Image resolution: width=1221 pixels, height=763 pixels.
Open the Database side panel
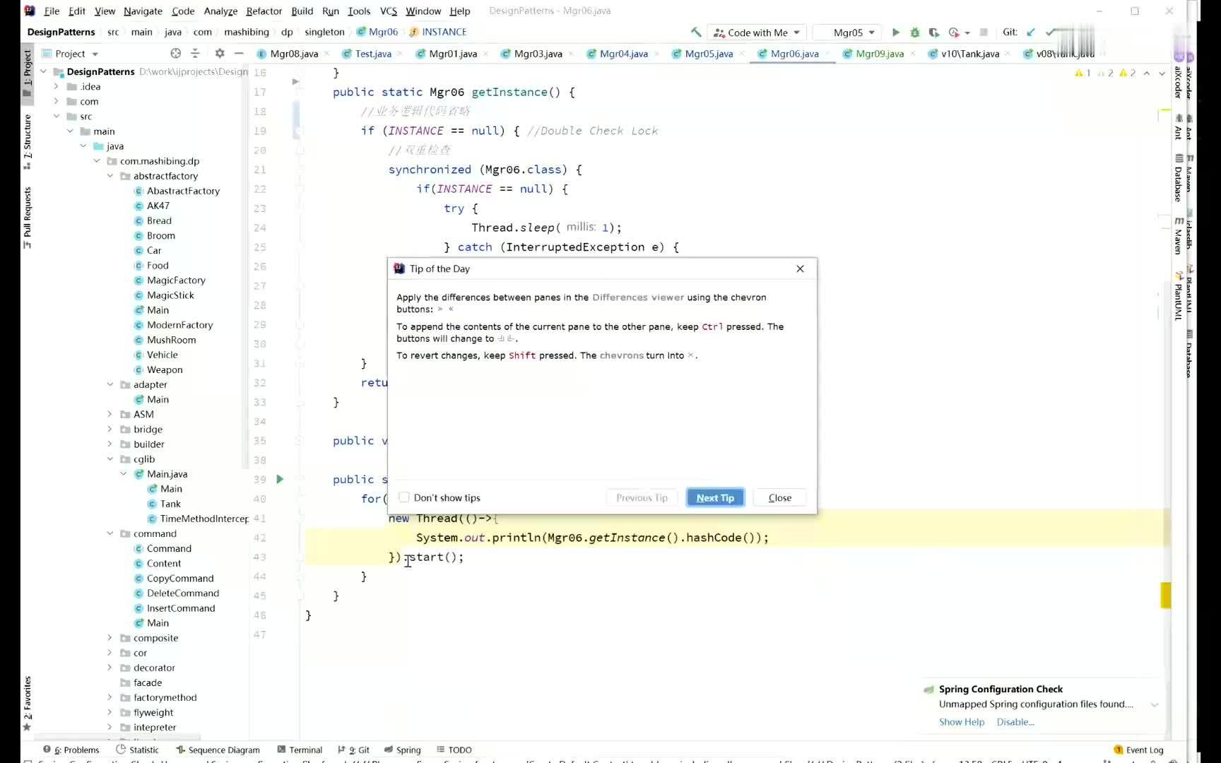[1178, 178]
